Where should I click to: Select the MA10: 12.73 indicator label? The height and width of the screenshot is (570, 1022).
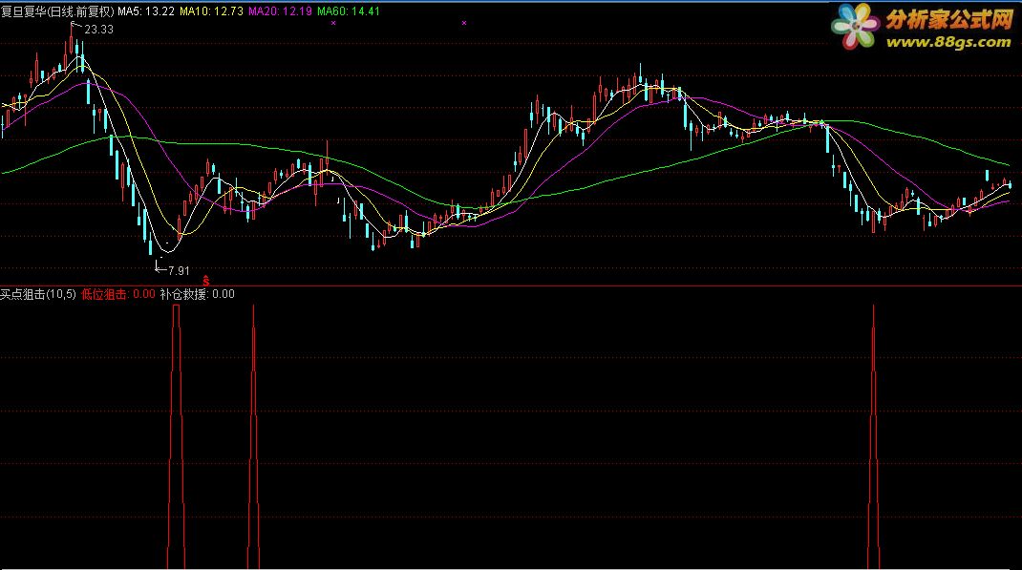211,11
